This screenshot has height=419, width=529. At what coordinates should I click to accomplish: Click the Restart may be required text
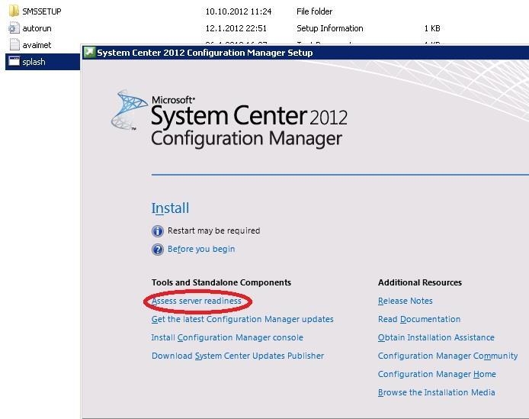[x=214, y=230]
